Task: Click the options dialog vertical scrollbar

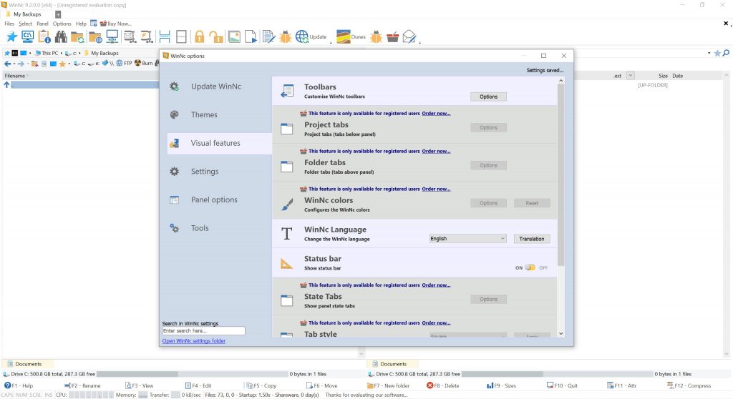Action: click(x=561, y=175)
